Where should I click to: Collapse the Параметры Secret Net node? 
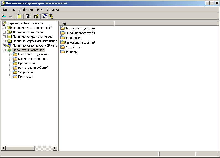[4, 50]
